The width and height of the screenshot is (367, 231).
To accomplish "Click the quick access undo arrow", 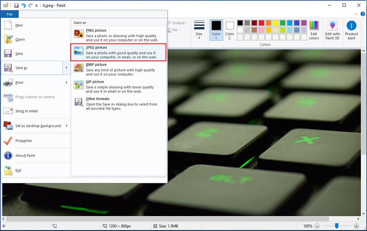I will [23, 5].
